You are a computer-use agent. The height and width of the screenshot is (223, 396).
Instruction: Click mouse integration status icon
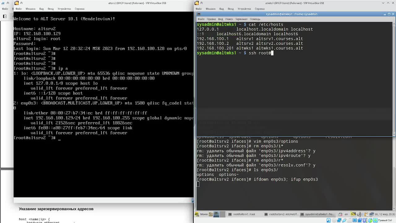370,220
